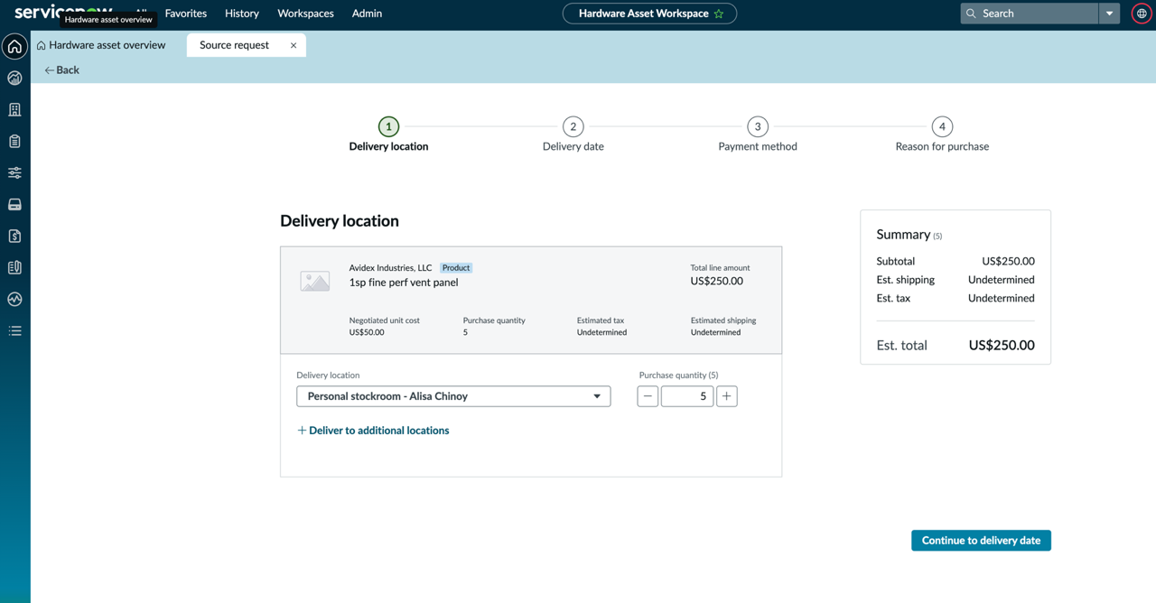Select the Source request tab
The height and width of the screenshot is (603, 1156).
(234, 45)
